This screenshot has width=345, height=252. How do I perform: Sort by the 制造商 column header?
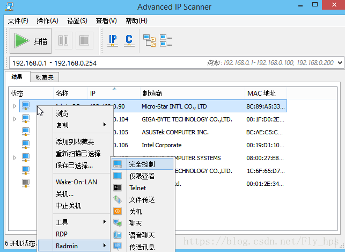click(x=193, y=93)
